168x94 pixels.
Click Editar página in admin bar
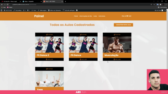42,10
